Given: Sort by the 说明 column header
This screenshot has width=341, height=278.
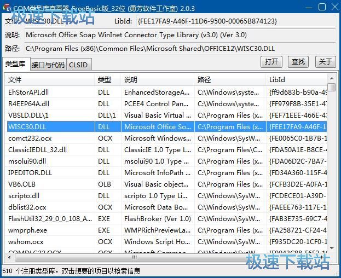Looking at the screenshot, I should pyautogui.click(x=157, y=80).
